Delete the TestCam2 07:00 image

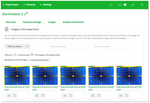[x=127, y=95]
